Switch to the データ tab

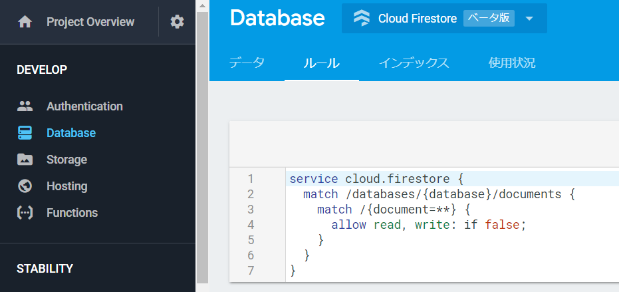(x=247, y=63)
